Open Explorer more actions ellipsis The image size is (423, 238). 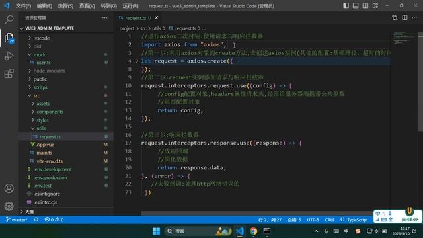(104, 18)
